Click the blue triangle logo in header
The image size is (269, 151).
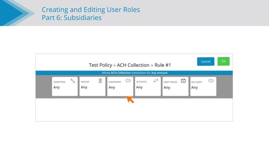[x=17, y=13]
